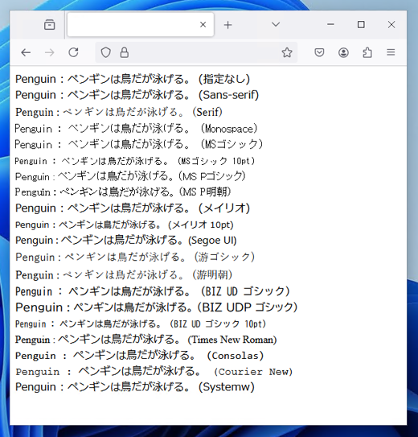Image resolution: width=418 pixels, height=437 pixels.
Task: Go back to the previous page
Action: pyautogui.click(x=26, y=52)
